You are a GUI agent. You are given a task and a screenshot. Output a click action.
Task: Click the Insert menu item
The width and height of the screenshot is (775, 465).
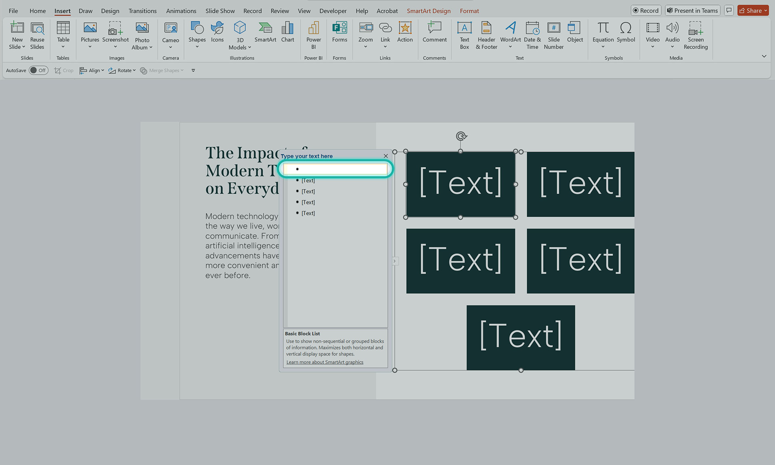click(63, 10)
